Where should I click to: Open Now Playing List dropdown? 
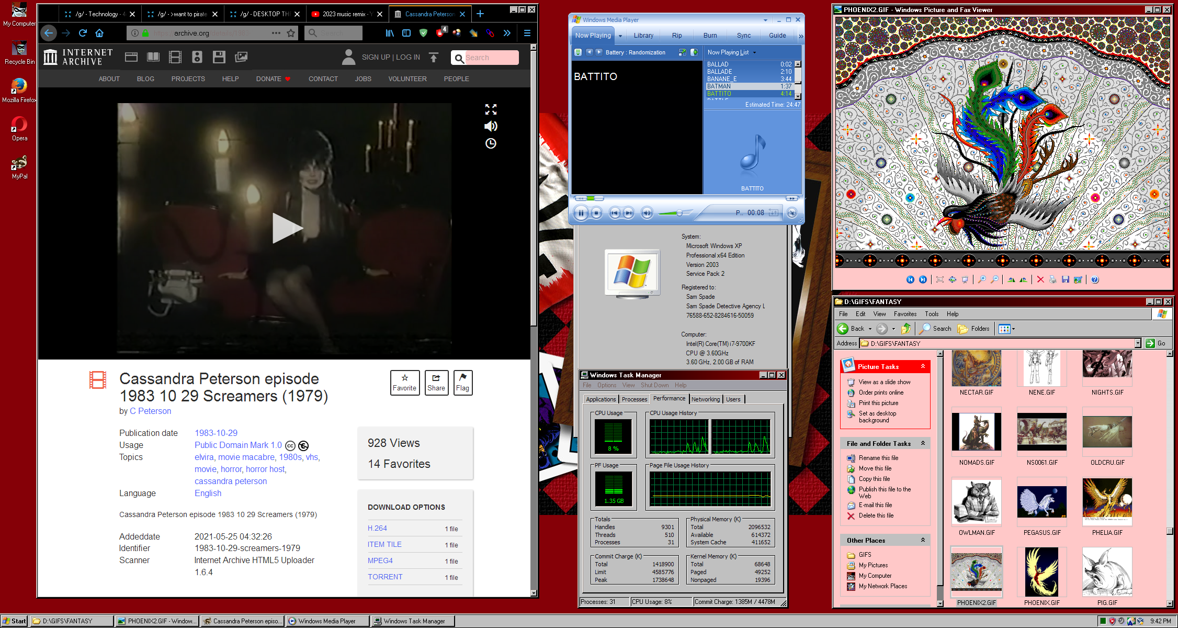coord(731,52)
